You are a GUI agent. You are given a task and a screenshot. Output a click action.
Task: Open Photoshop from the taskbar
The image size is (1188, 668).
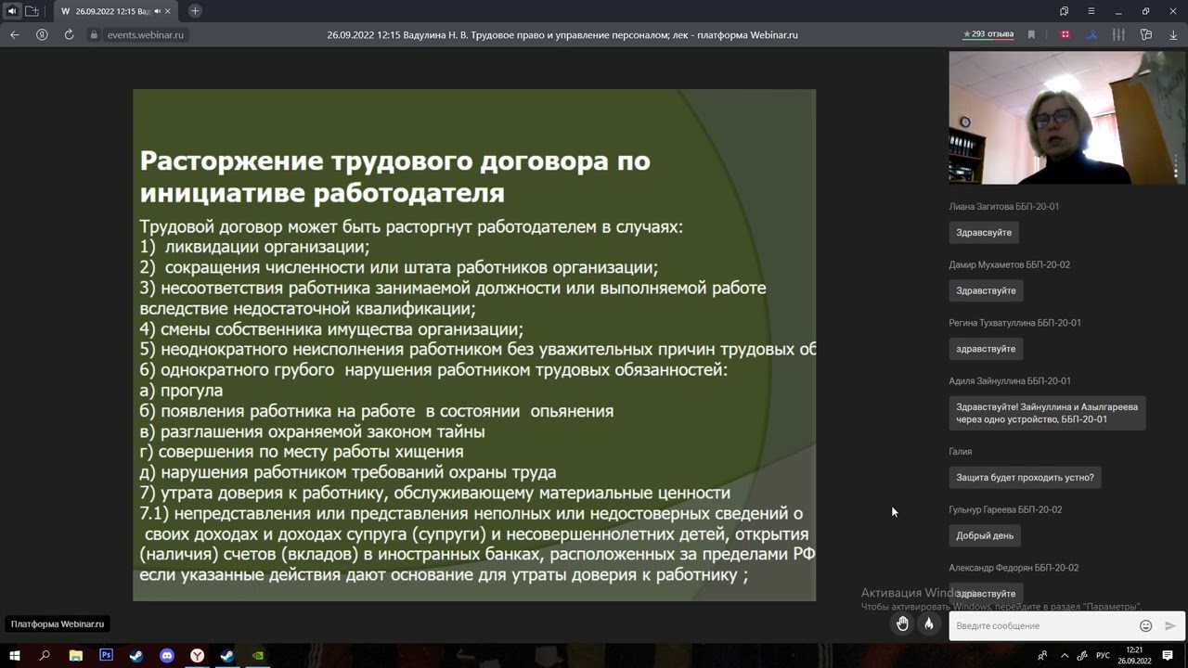pos(106,656)
